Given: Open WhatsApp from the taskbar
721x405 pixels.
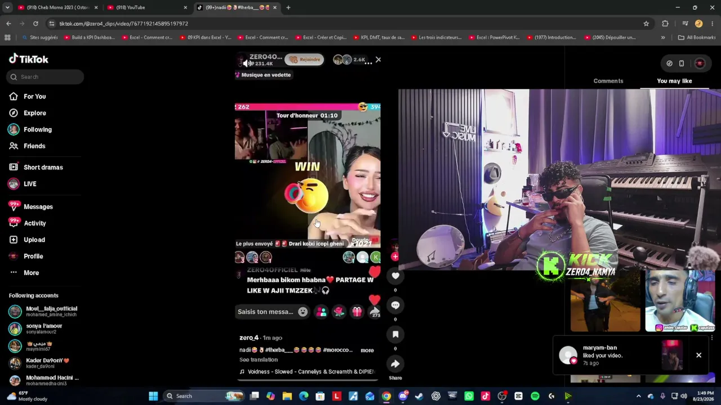Looking at the screenshot, I should pyautogui.click(x=469, y=396).
